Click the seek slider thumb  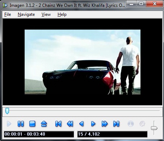pyautogui.click(x=7, y=111)
